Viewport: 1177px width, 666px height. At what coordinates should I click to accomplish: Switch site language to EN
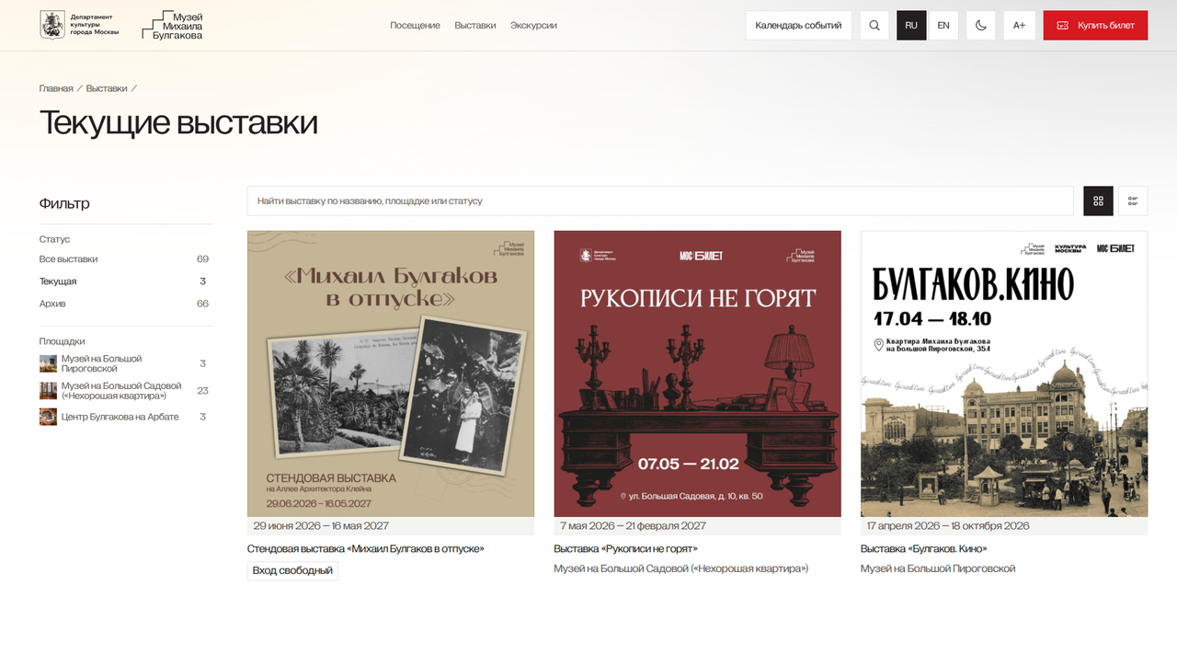[943, 25]
